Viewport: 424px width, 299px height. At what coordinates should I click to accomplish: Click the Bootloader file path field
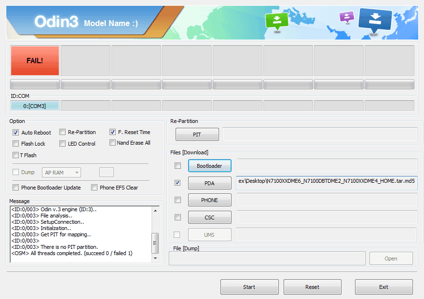point(327,166)
